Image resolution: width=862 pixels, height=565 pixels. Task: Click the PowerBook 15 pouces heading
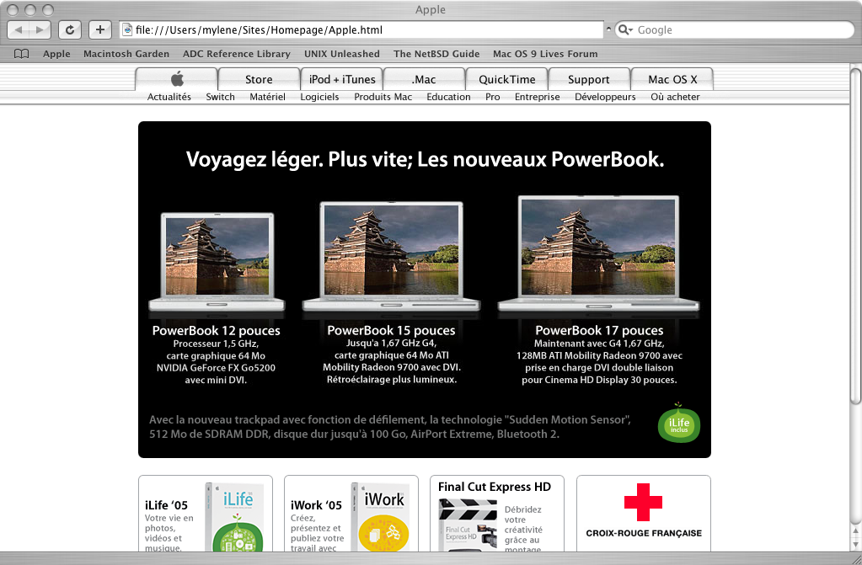[392, 330]
